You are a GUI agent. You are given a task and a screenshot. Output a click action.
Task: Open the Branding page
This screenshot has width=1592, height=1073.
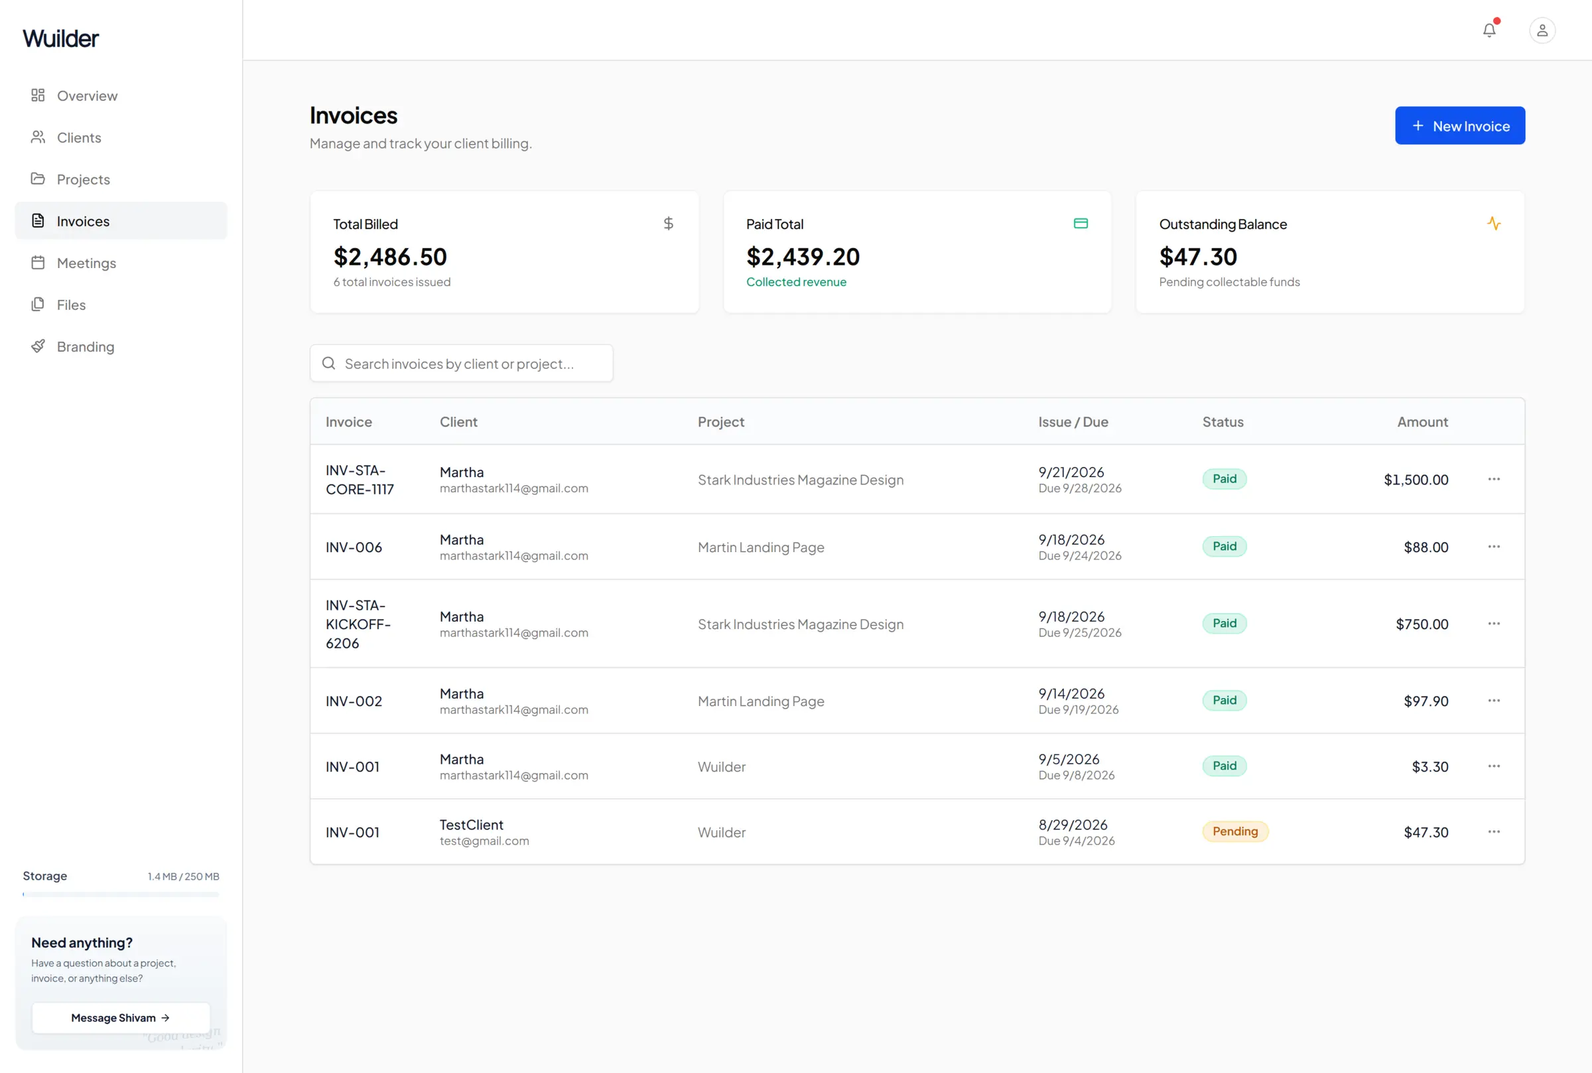(121, 346)
